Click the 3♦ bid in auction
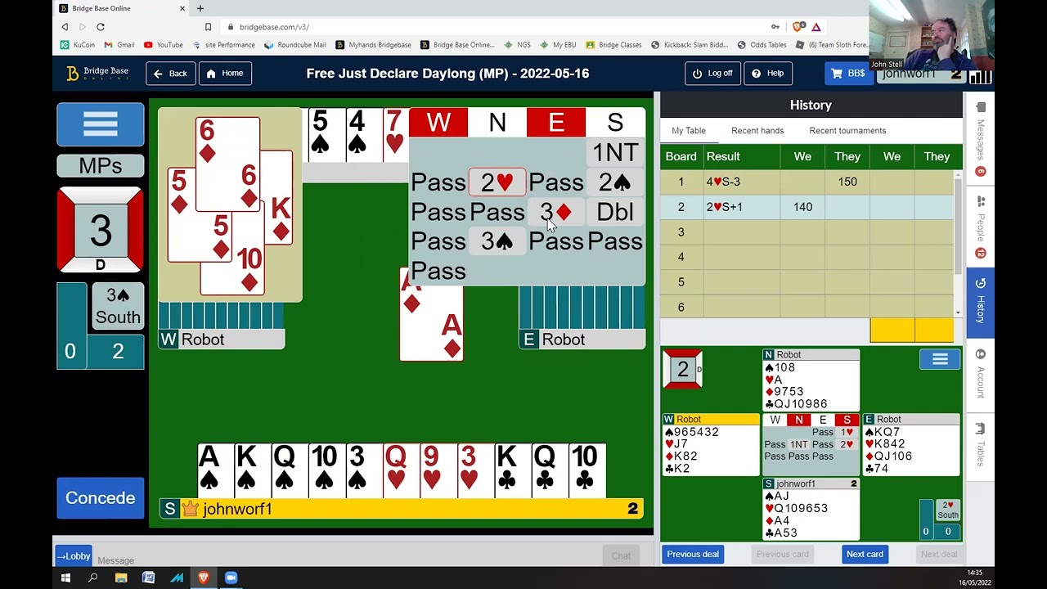This screenshot has height=589, width=1047. click(556, 212)
